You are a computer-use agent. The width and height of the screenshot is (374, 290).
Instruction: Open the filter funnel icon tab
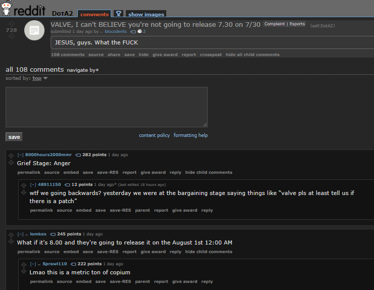[x=118, y=14]
